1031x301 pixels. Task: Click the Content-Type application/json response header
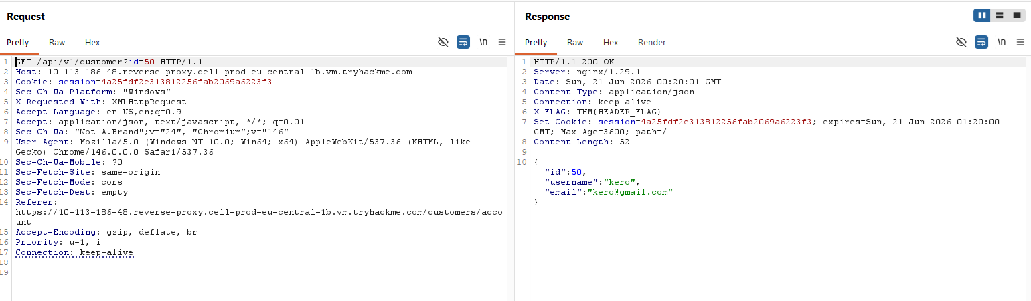pos(614,92)
